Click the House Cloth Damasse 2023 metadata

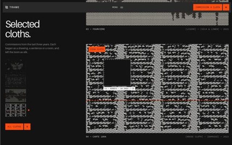(207, 137)
